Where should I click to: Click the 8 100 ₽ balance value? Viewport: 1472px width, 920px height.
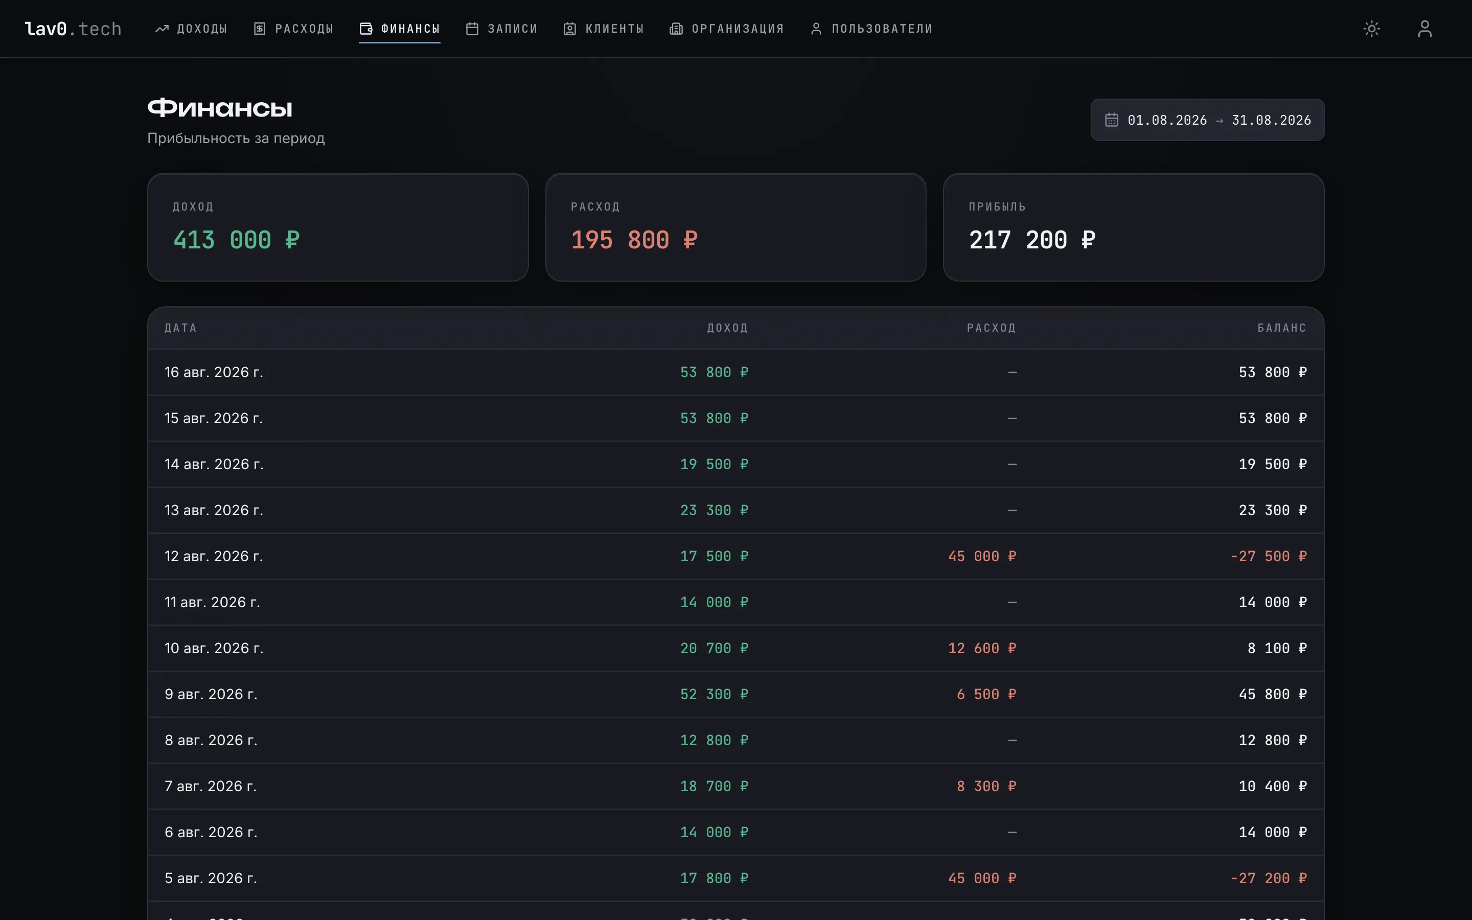(1277, 648)
